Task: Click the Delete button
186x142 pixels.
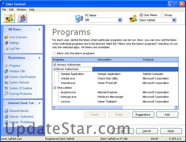Action: pos(119,115)
